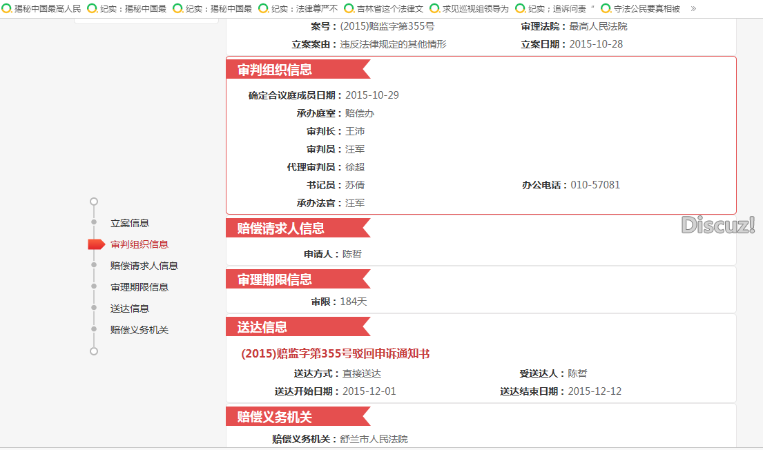Click 汪军 in the 审判员 row
Image resolution: width=763 pixels, height=450 pixels.
pyautogui.click(x=355, y=149)
